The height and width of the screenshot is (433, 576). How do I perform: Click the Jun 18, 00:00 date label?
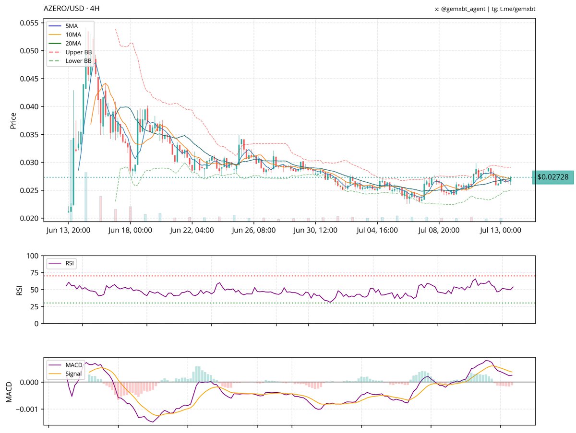131,230
